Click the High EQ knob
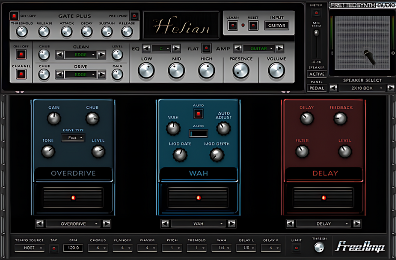396x260 pixels. tap(206, 71)
